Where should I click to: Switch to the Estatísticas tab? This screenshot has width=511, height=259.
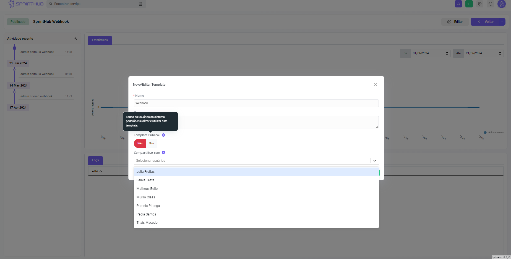[100, 40]
